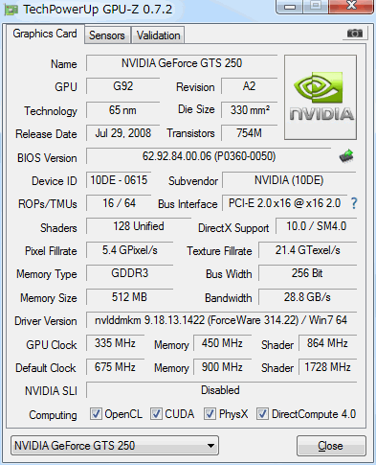Switch to the Sensors tab

(107, 35)
